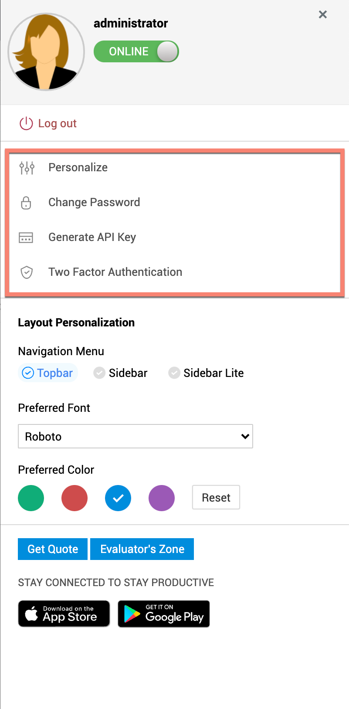This screenshot has height=709, width=349.
Task: Click the Get Quote button
Action: pos(53,549)
